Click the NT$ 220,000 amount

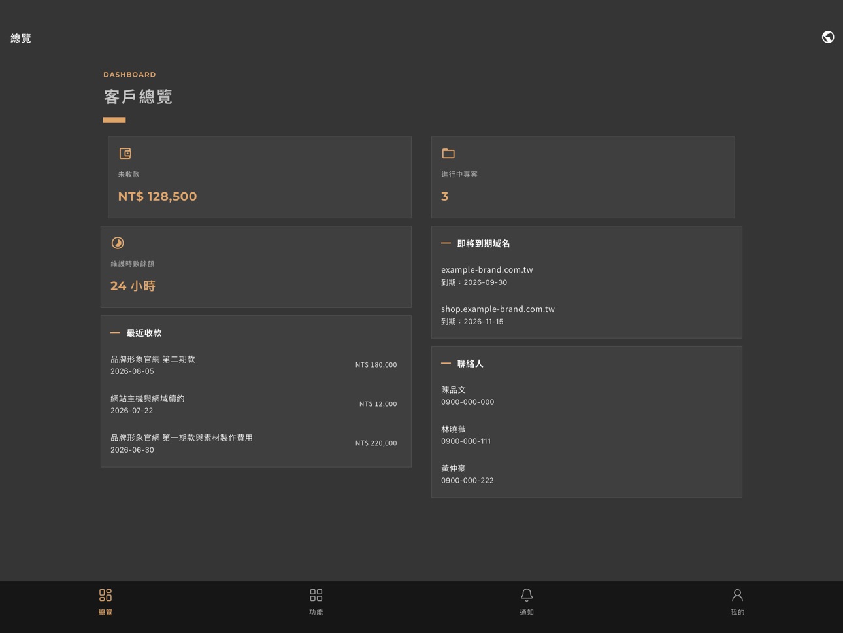[x=376, y=443]
